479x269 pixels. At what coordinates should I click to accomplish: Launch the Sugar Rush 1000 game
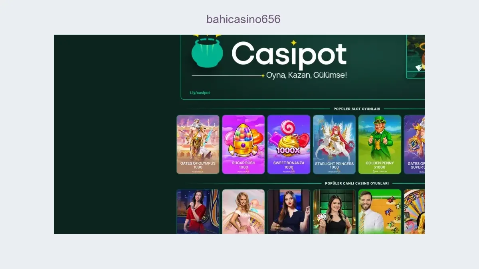coord(243,144)
